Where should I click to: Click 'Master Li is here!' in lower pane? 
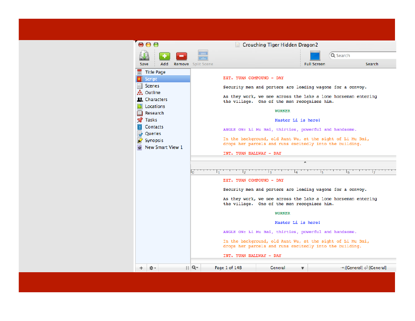point(297,223)
